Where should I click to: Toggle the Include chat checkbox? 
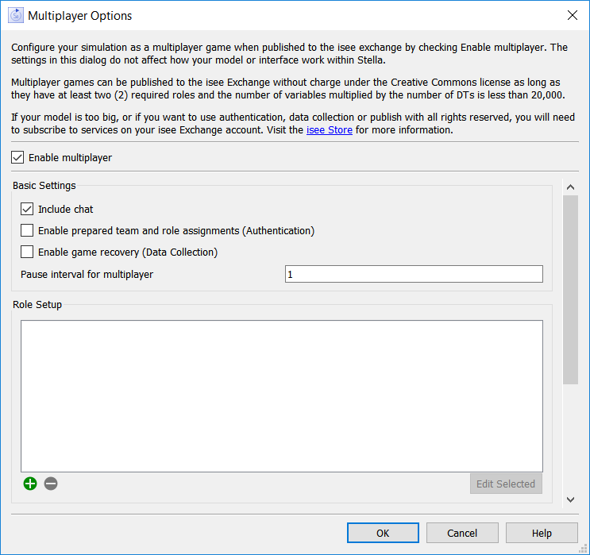[27, 209]
